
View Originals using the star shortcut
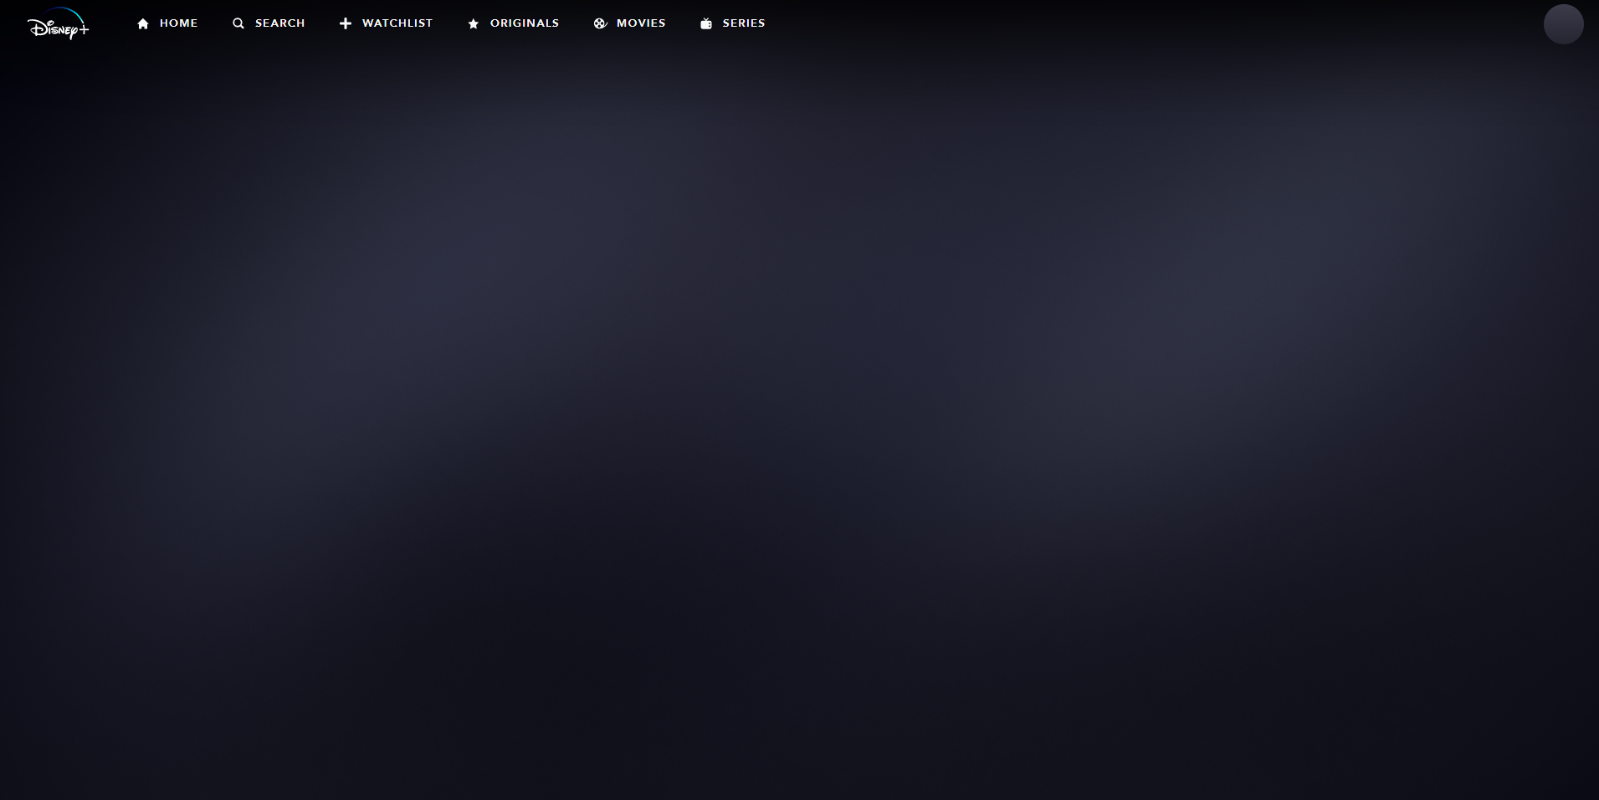pos(474,23)
